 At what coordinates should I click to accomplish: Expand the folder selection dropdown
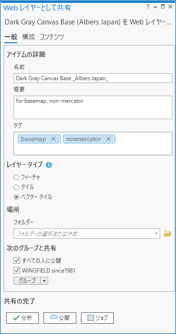[157, 234]
